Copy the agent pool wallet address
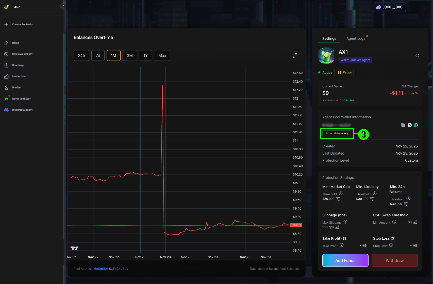 click(403, 125)
